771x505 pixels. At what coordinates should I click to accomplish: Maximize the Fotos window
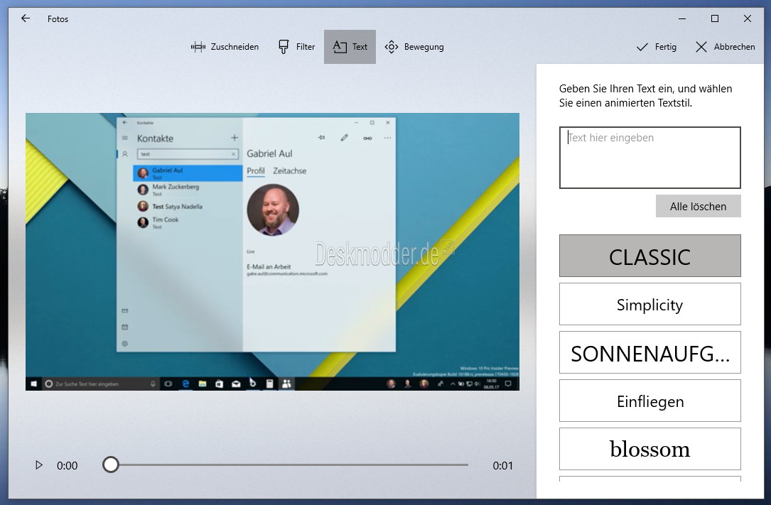coord(715,18)
